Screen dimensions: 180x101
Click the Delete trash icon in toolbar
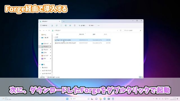[75, 26]
